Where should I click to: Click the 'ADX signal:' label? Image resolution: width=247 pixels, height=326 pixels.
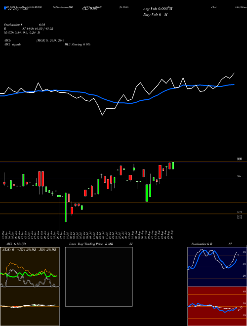tap(12, 44)
